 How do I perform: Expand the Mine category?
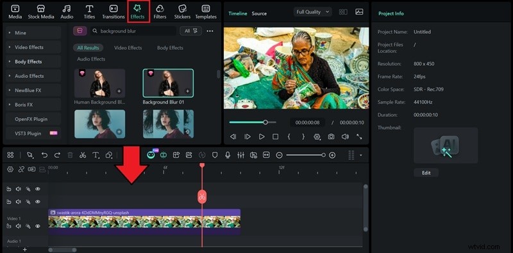click(x=33, y=33)
